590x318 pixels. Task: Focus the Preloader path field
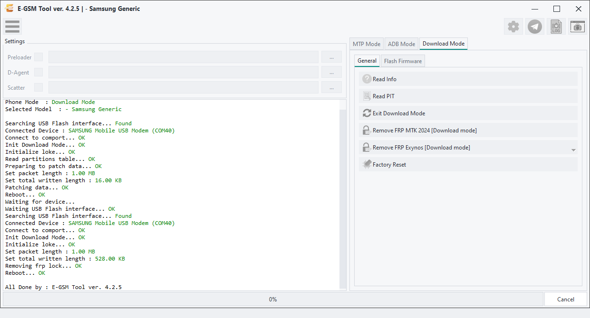click(x=184, y=57)
